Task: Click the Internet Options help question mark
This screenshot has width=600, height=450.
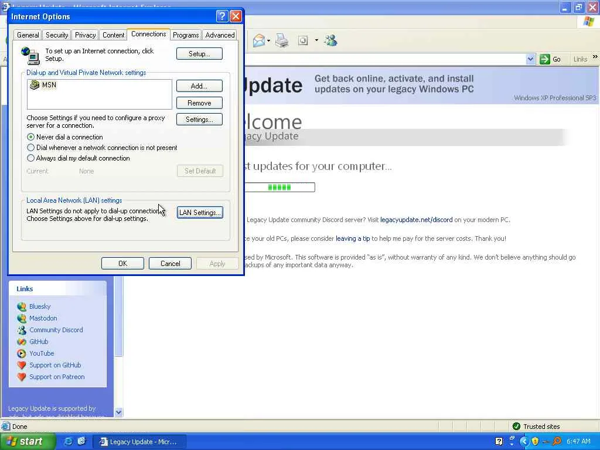Action: click(222, 16)
